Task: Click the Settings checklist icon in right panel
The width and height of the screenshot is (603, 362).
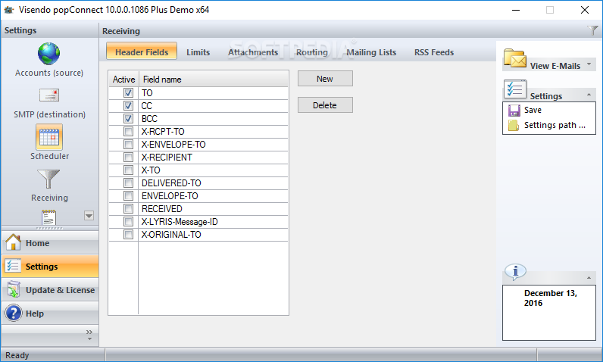Action: click(x=514, y=89)
